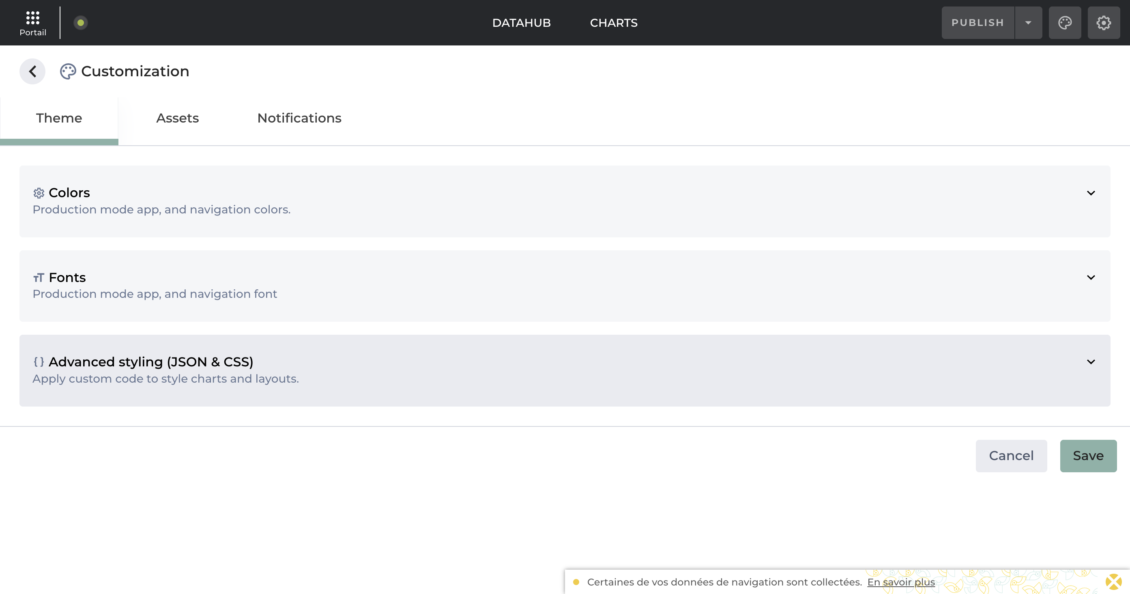Select the Theme tab
The width and height of the screenshot is (1130, 594).
click(x=59, y=118)
